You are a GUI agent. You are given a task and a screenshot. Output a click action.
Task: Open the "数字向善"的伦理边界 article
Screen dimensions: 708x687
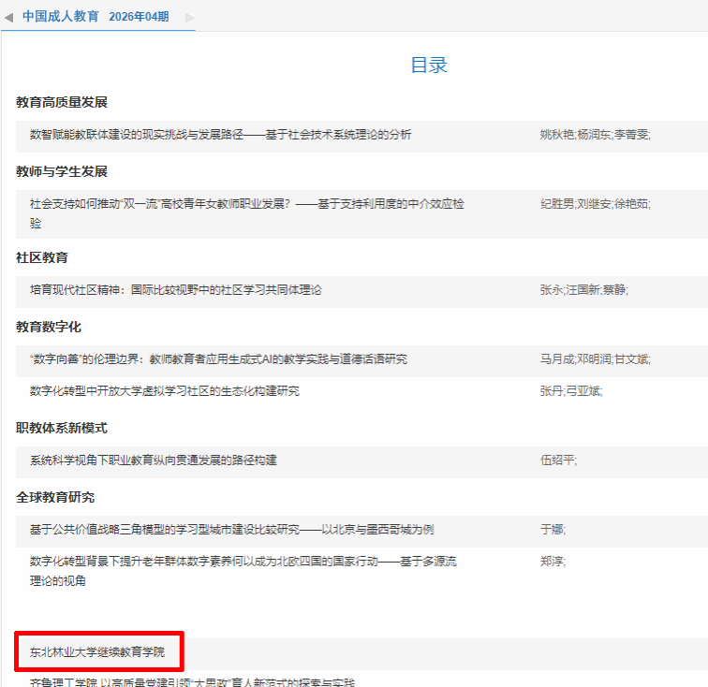(x=218, y=359)
